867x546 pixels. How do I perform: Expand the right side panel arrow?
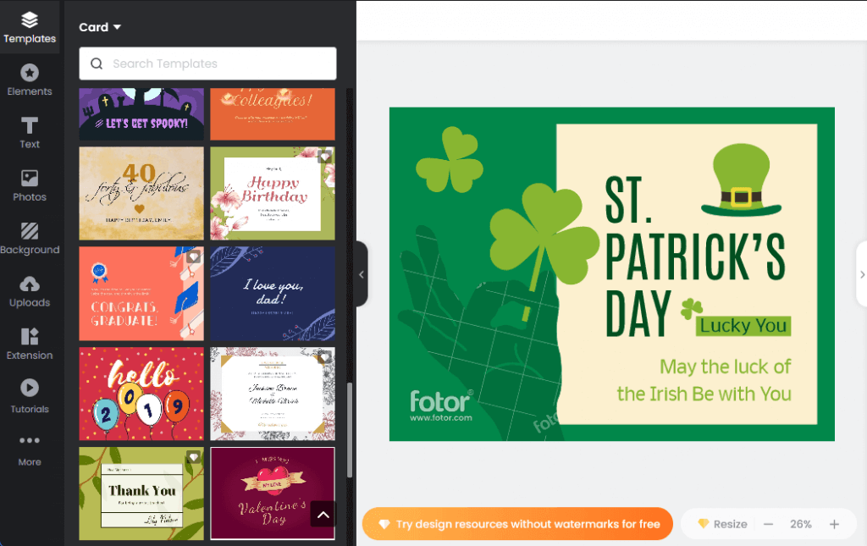tap(861, 274)
